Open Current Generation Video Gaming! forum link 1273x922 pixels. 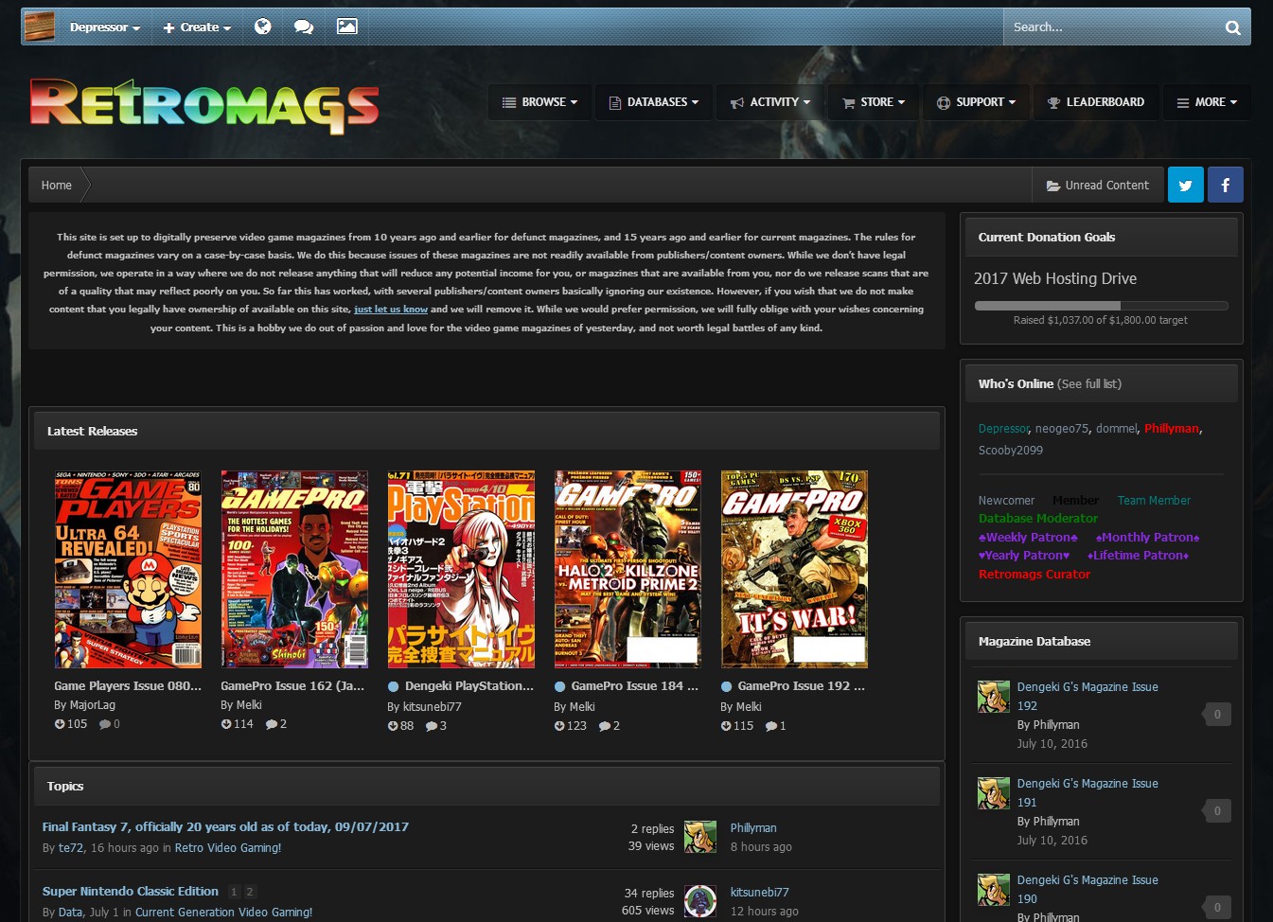(223, 913)
